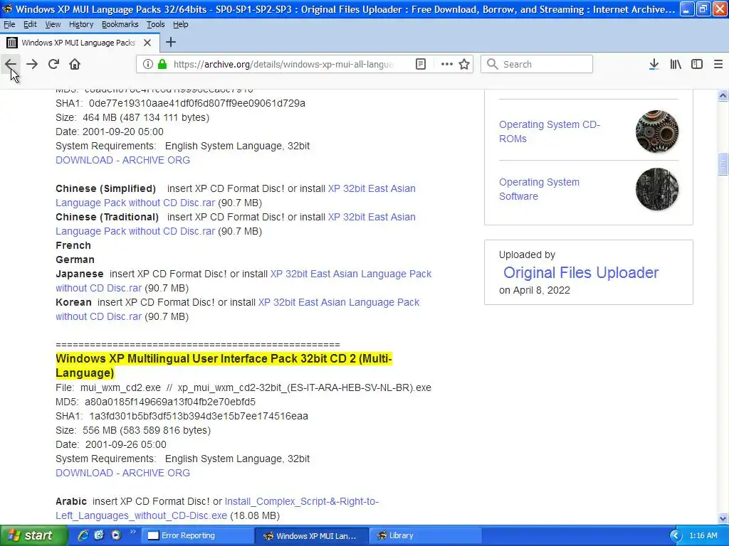Image resolution: width=729 pixels, height=546 pixels.
Task: Click DOWNLOAD - ARCHIVE ORG link under CD 1
Action: coord(122,160)
